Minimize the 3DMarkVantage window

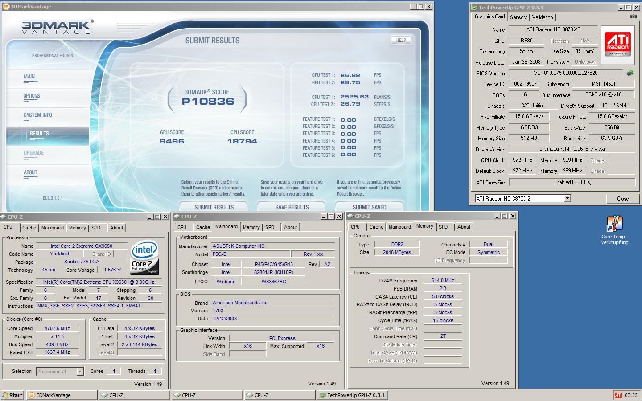tap(412, 7)
